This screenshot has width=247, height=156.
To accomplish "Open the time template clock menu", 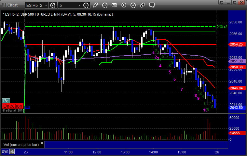I will tap(86, 5).
